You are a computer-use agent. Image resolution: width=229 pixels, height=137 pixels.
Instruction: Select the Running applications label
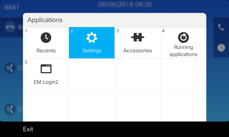pos(183,51)
